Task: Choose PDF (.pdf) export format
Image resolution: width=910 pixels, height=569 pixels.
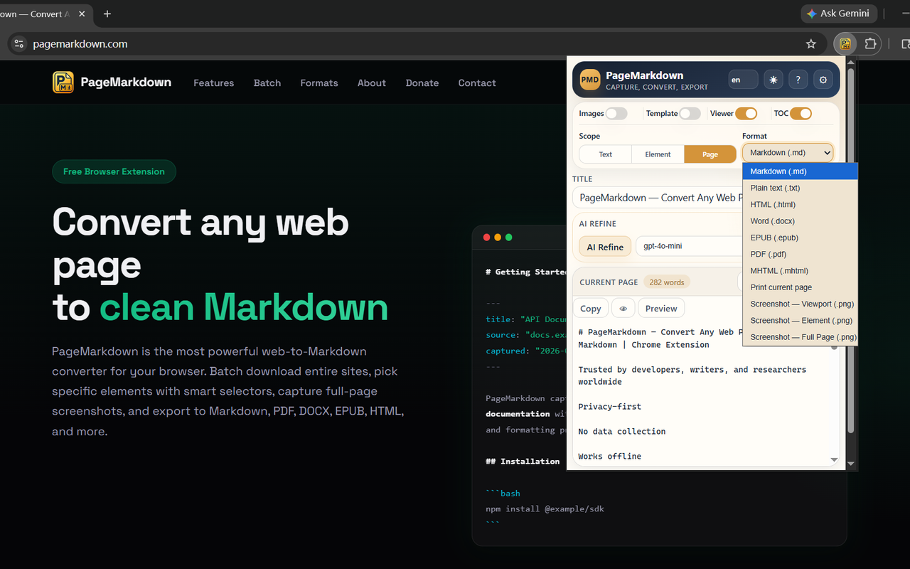Action: click(800, 254)
